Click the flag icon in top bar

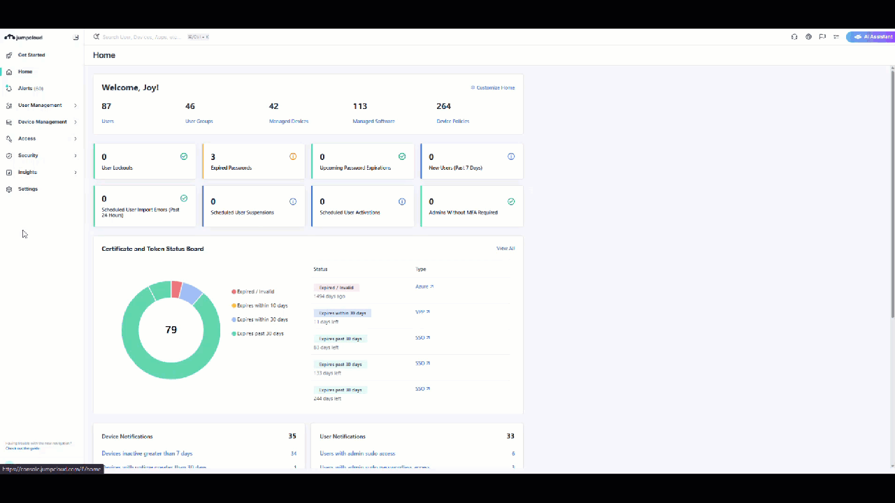pos(822,37)
